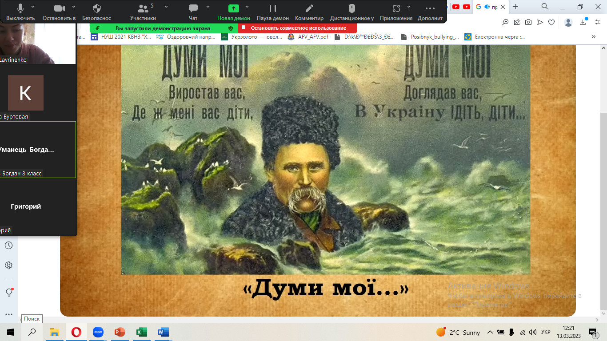Add page to bookmarks heart icon
This screenshot has width=607, height=341.
[x=551, y=22]
